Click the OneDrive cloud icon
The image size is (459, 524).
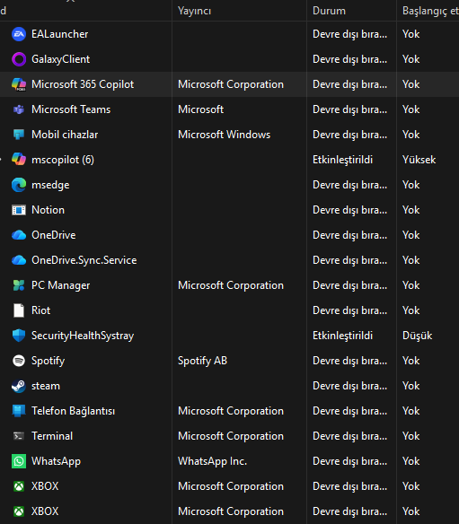pyautogui.click(x=19, y=235)
